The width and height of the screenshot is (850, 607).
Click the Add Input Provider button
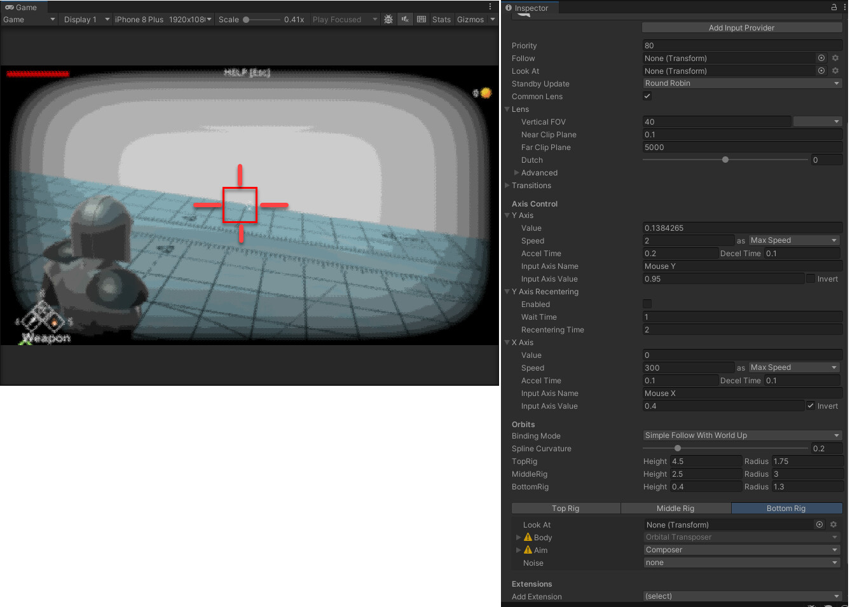click(742, 27)
